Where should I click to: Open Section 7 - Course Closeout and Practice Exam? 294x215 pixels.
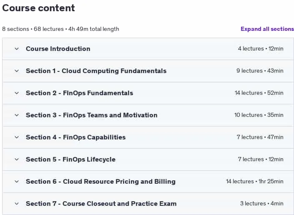coord(101,204)
